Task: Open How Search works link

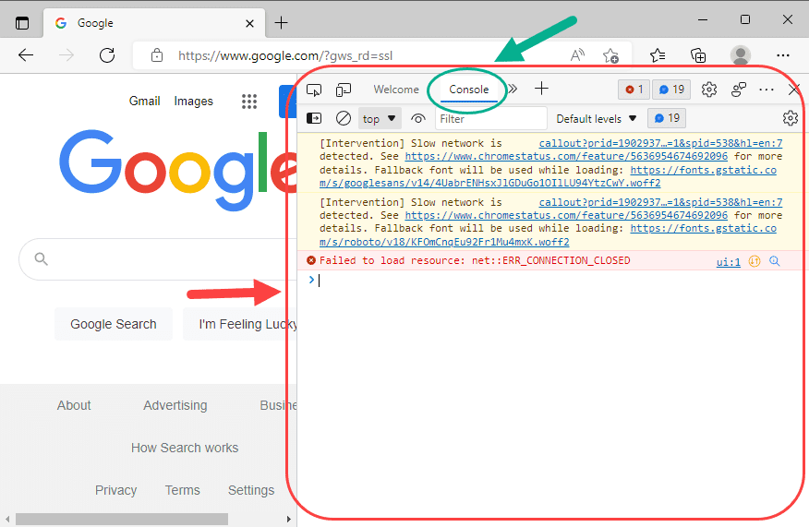Action: coord(185,448)
